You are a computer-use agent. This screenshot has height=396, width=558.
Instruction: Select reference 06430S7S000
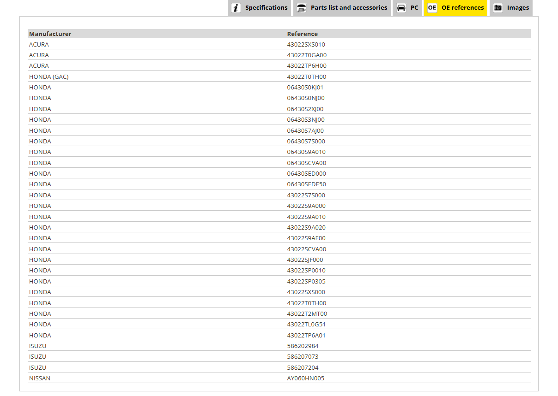(306, 141)
